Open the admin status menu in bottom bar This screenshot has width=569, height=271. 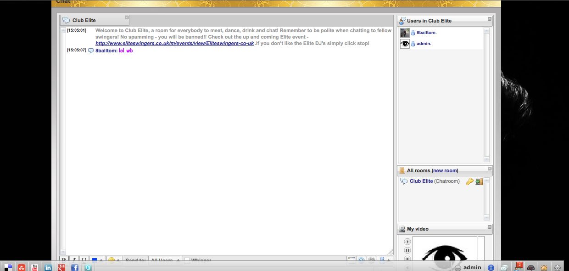(x=468, y=267)
